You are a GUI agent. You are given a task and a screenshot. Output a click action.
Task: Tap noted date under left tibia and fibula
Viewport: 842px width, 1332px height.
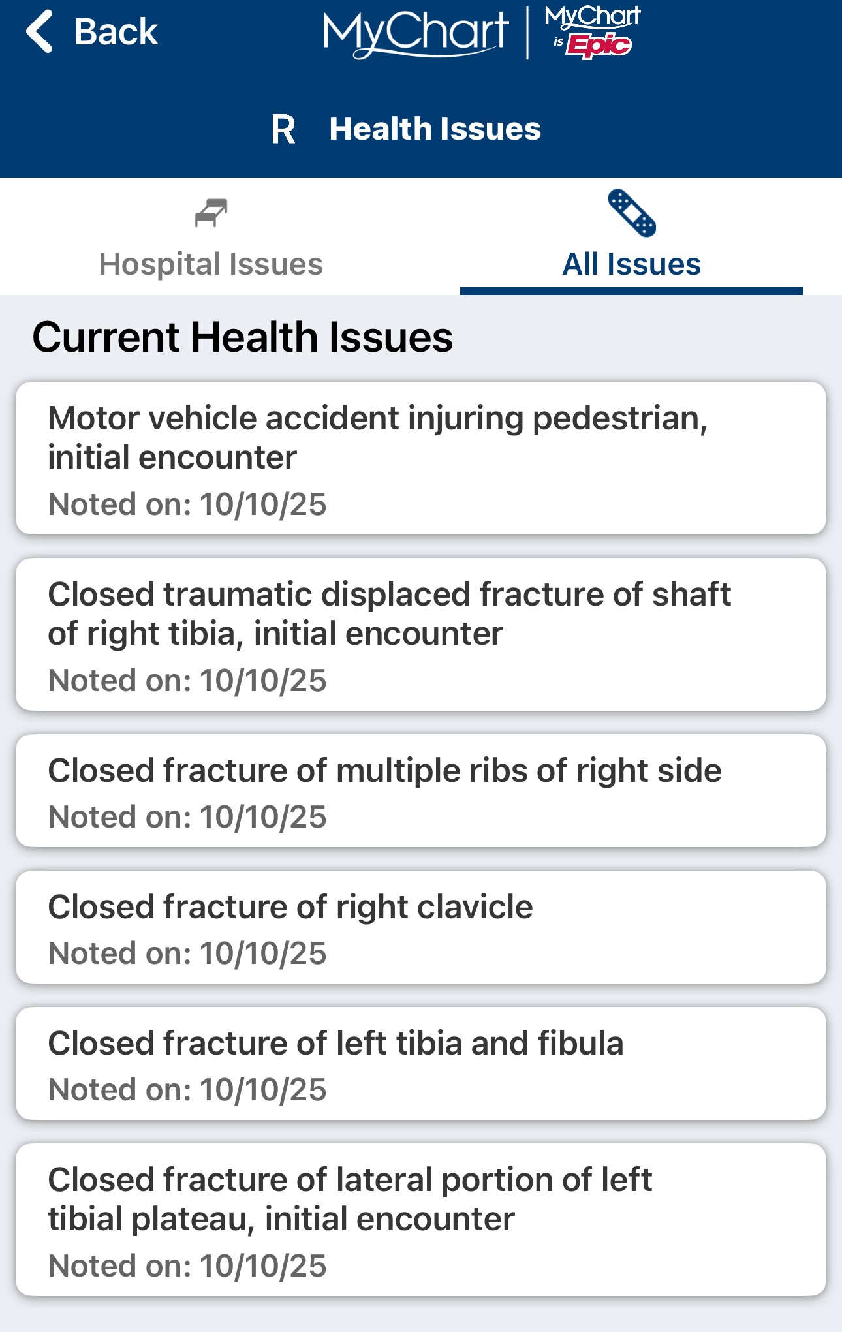tap(187, 1090)
